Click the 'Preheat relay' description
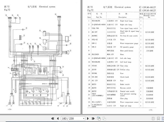Viewport: 164px width, 122px height. click(125, 69)
